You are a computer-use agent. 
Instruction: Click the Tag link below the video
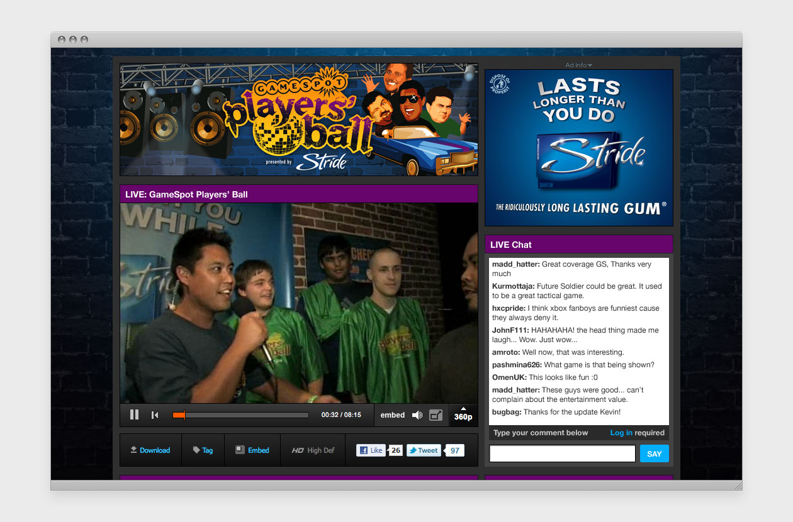tap(203, 450)
